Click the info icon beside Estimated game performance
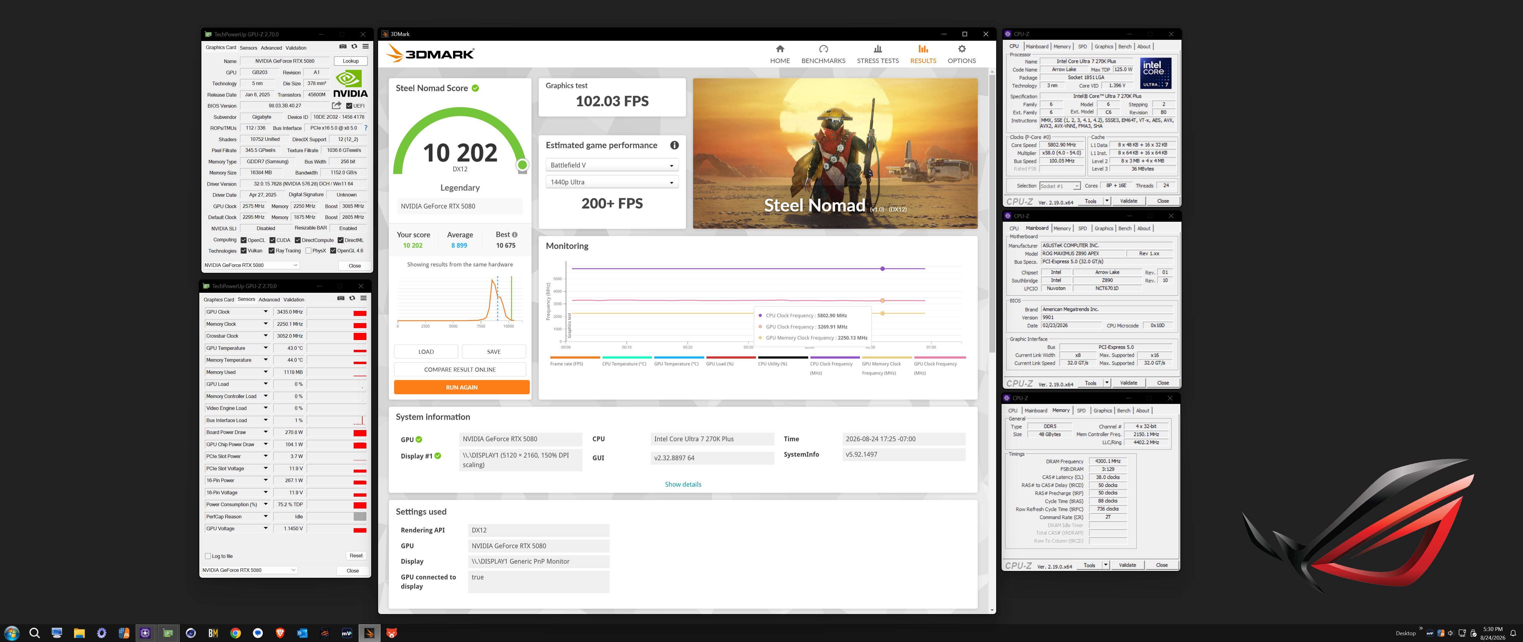Image resolution: width=1523 pixels, height=642 pixels. pos(674,145)
